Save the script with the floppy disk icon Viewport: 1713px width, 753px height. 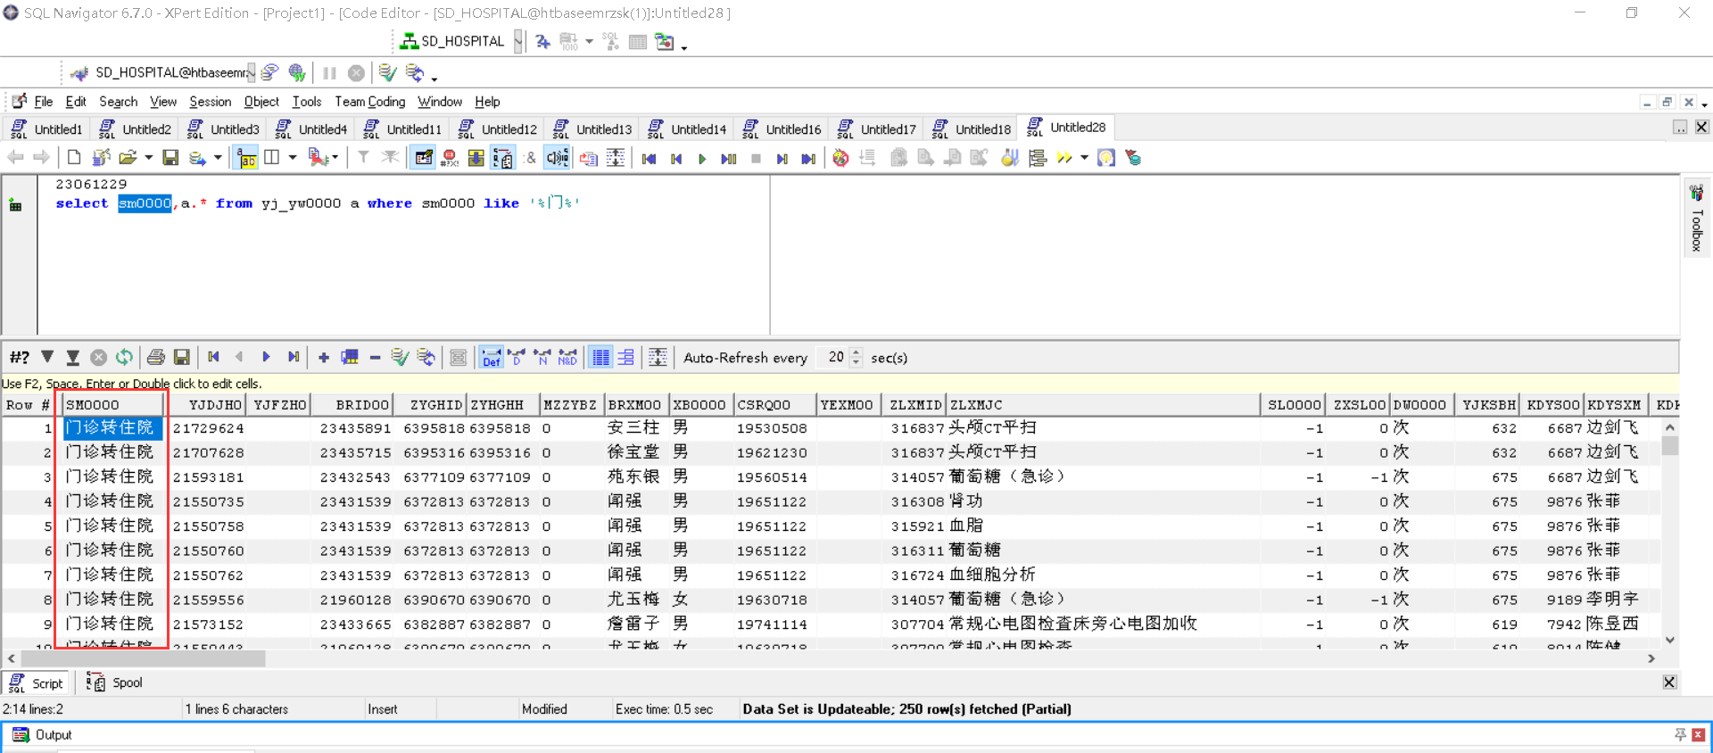point(170,158)
